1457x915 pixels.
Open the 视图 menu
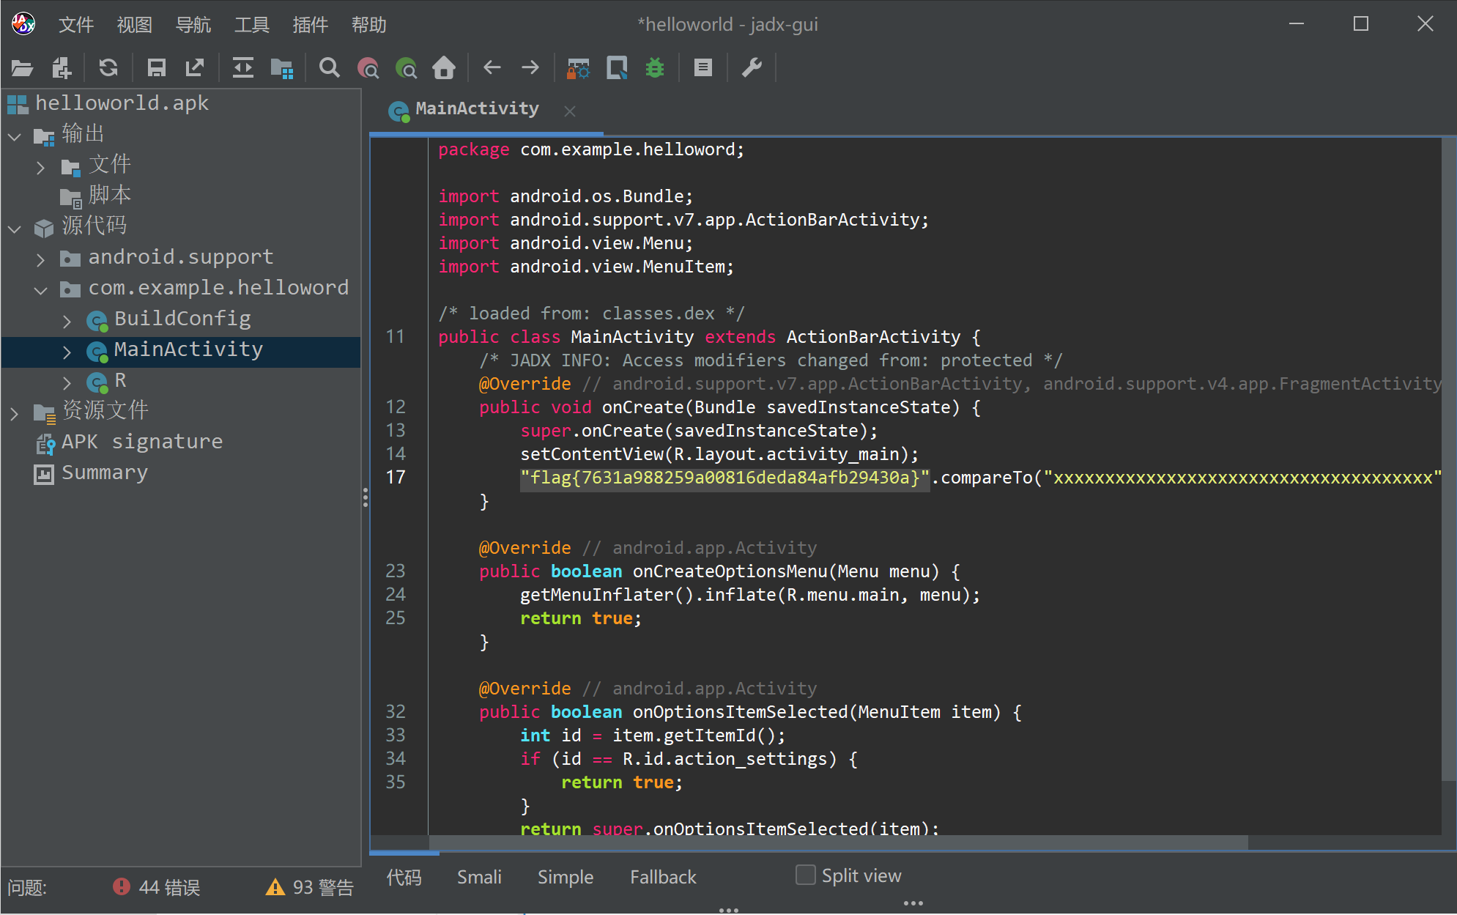pos(135,25)
